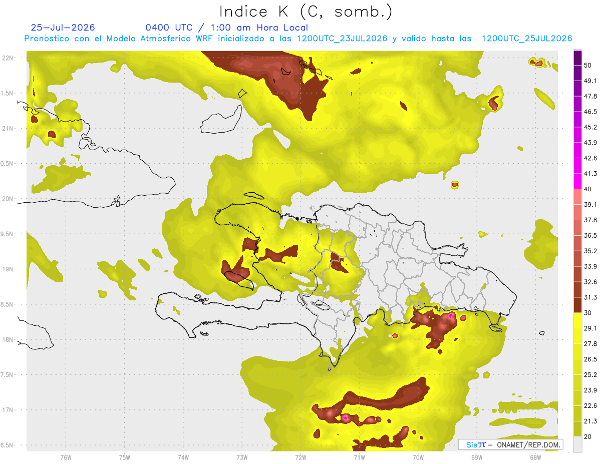Click the '25.2' value on the color scale
601x464 pixels.
[591, 375]
